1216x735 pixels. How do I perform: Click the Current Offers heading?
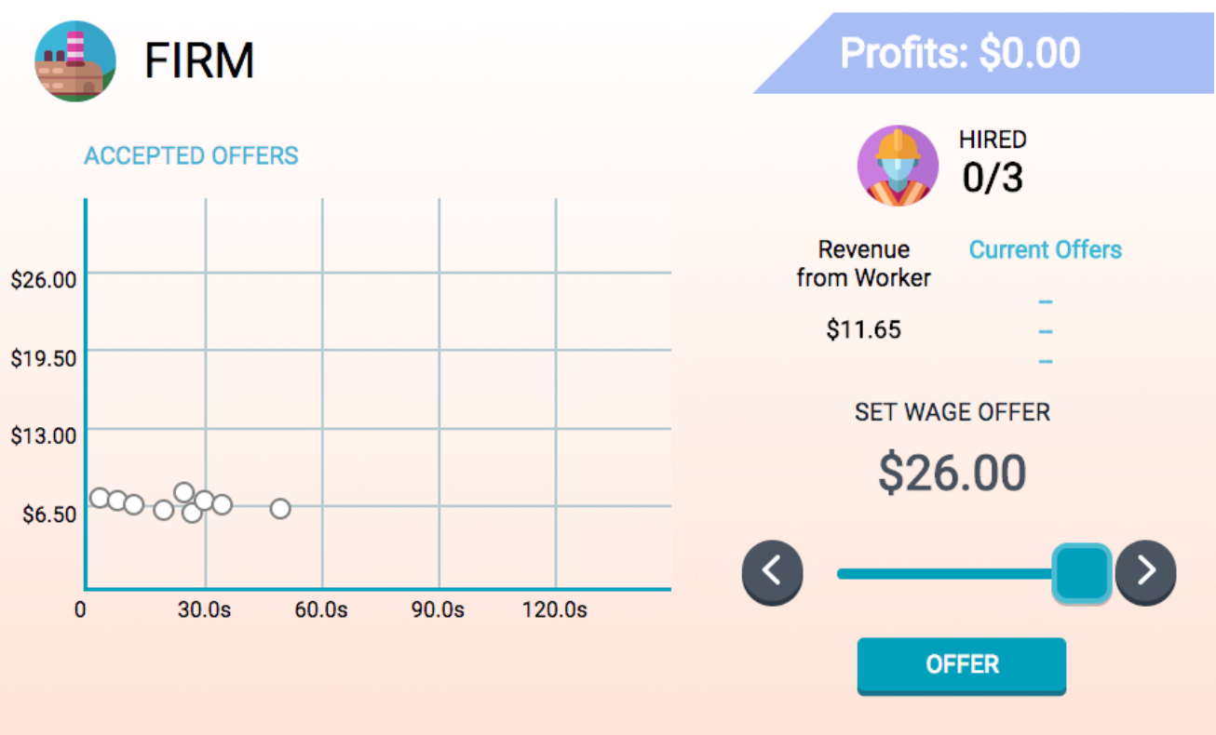coord(1045,249)
